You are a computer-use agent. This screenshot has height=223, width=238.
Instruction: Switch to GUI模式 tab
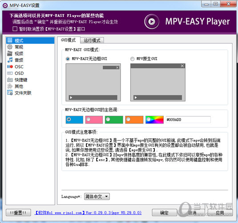[x=69, y=40]
